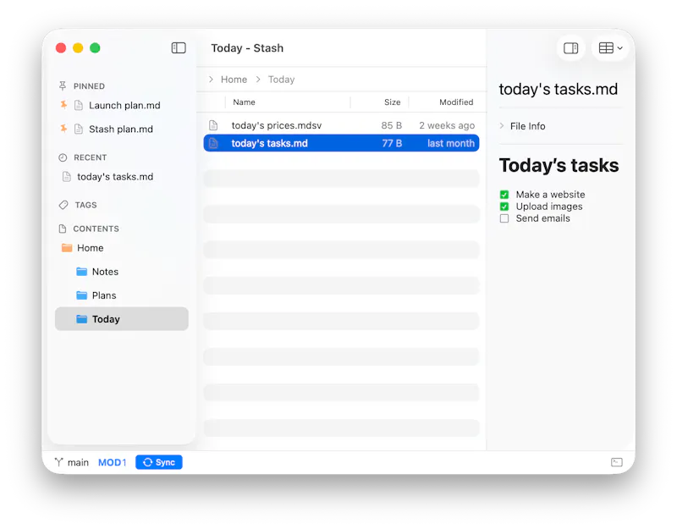Click the '2 weeks ago' modified cell
The width and height of the screenshot is (677, 529).
pos(447,125)
